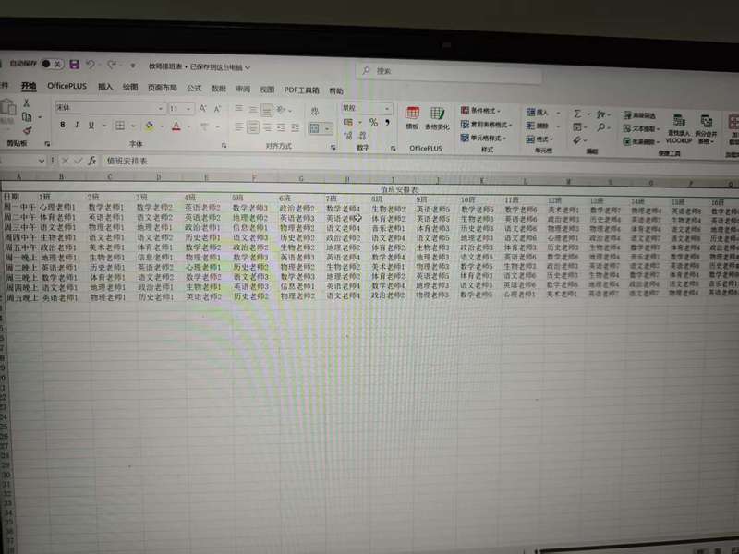The height and width of the screenshot is (554, 739).
Task: Open the Borders dropdown arrow
Action: [133, 126]
